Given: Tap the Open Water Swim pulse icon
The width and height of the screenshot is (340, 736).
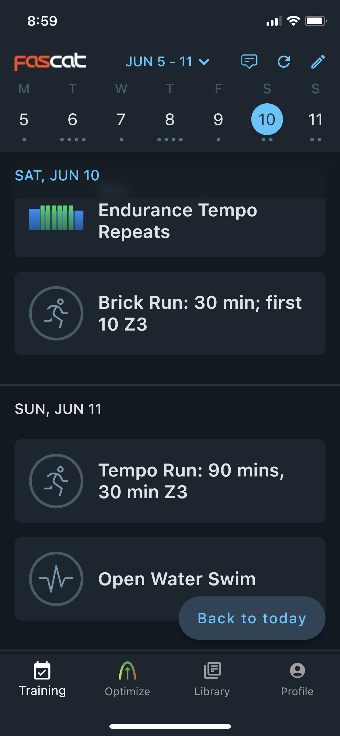Looking at the screenshot, I should click(56, 579).
